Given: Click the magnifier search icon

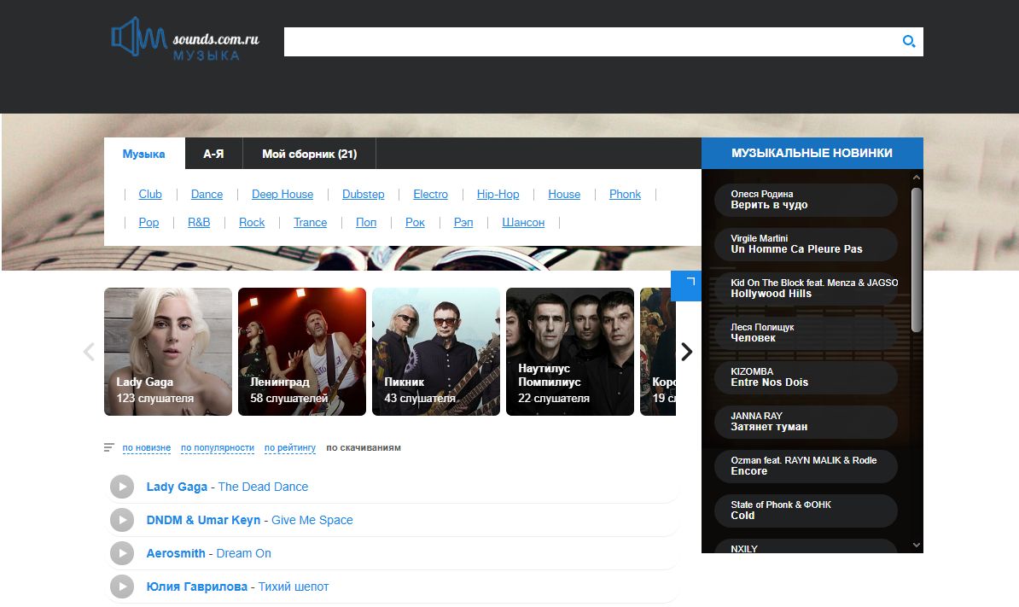Looking at the screenshot, I should (x=909, y=41).
